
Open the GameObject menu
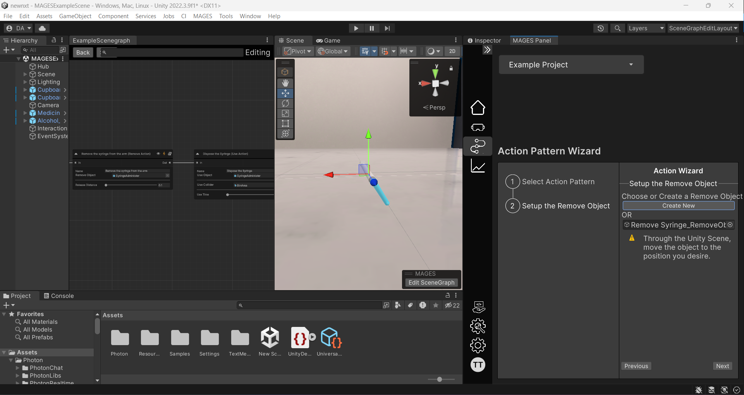tap(75, 16)
